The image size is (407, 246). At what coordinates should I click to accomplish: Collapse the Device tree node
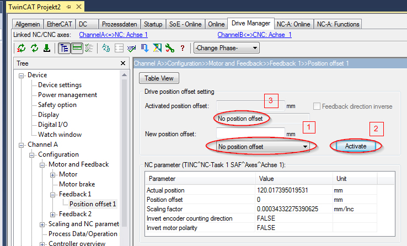(x=22, y=76)
